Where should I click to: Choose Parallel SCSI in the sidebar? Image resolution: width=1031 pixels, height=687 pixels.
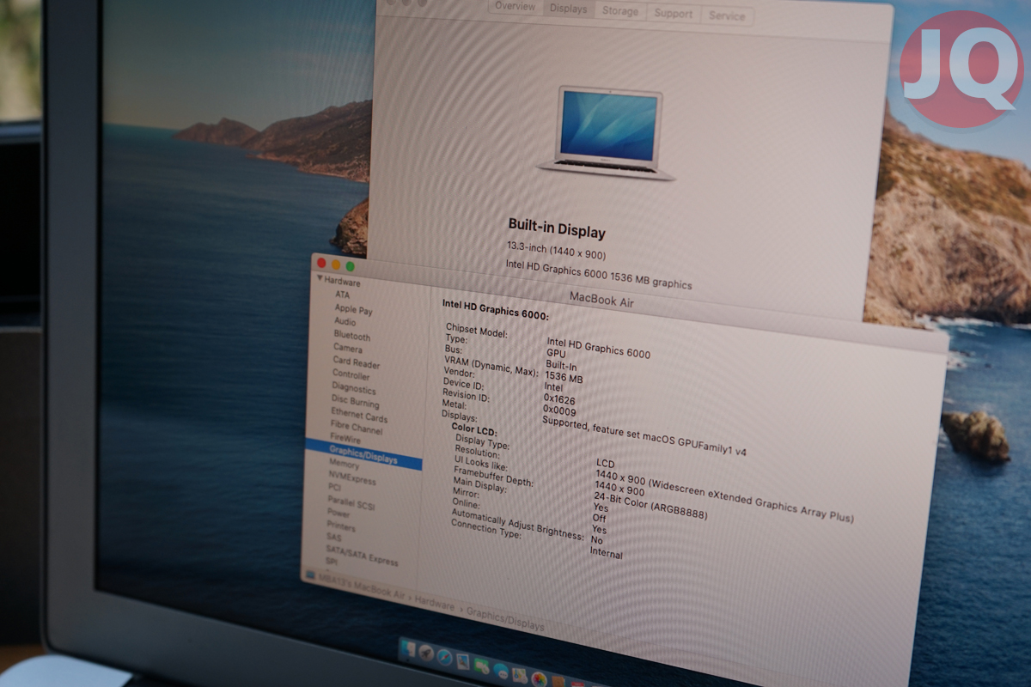click(x=352, y=502)
